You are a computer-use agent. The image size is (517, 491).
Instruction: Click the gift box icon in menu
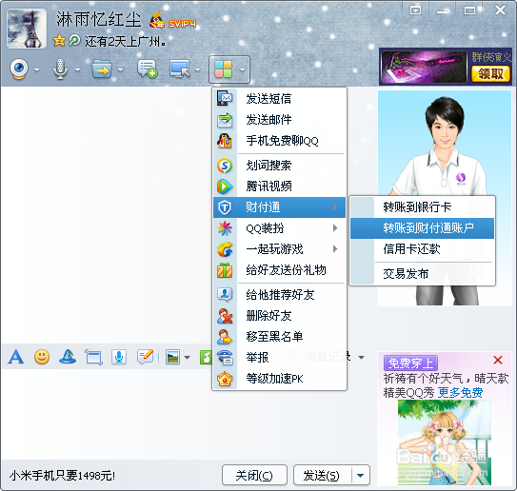tap(225, 270)
